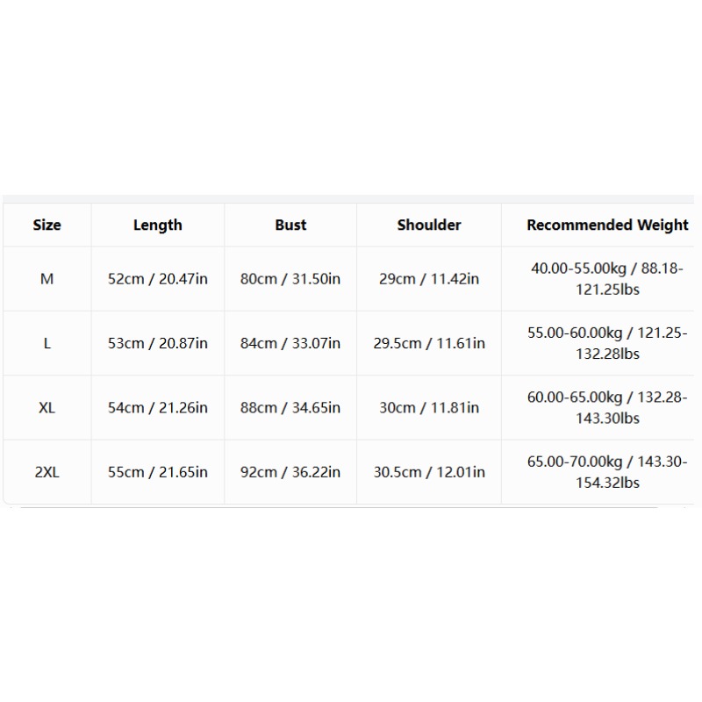Image resolution: width=702 pixels, height=702 pixels.
Task: Select the M size cell
Action: pyautogui.click(x=47, y=279)
